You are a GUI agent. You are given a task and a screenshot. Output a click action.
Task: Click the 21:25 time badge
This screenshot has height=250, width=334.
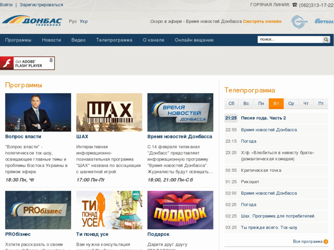(231, 118)
